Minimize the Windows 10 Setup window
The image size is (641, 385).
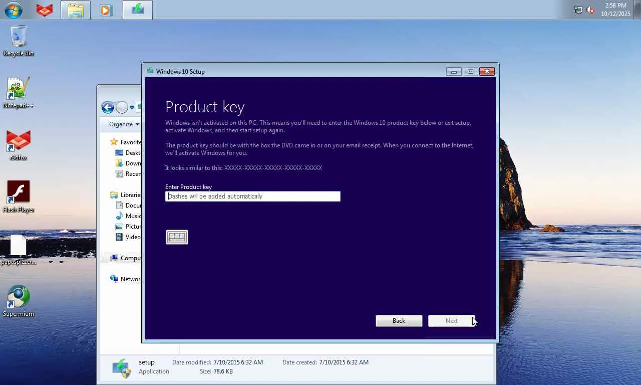click(454, 72)
